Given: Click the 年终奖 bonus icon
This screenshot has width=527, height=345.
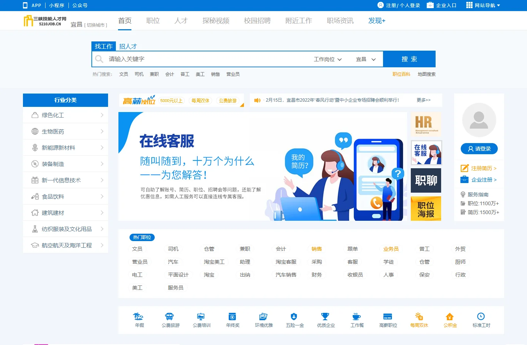Looking at the screenshot, I should (x=232, y=316).
